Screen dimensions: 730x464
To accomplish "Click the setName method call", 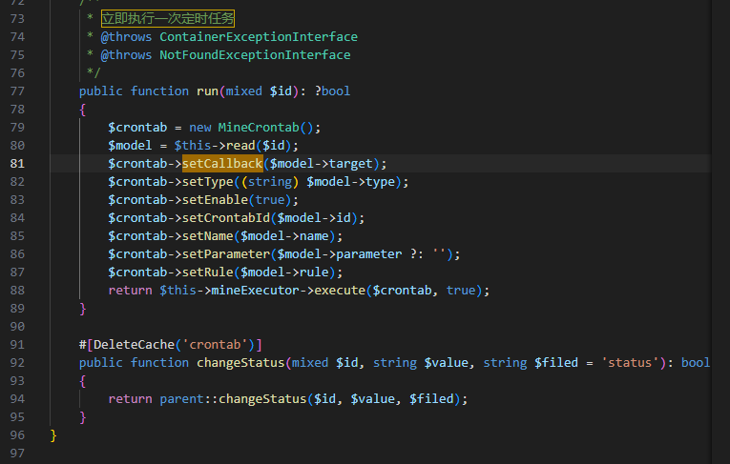I will (x=211, y=236).
